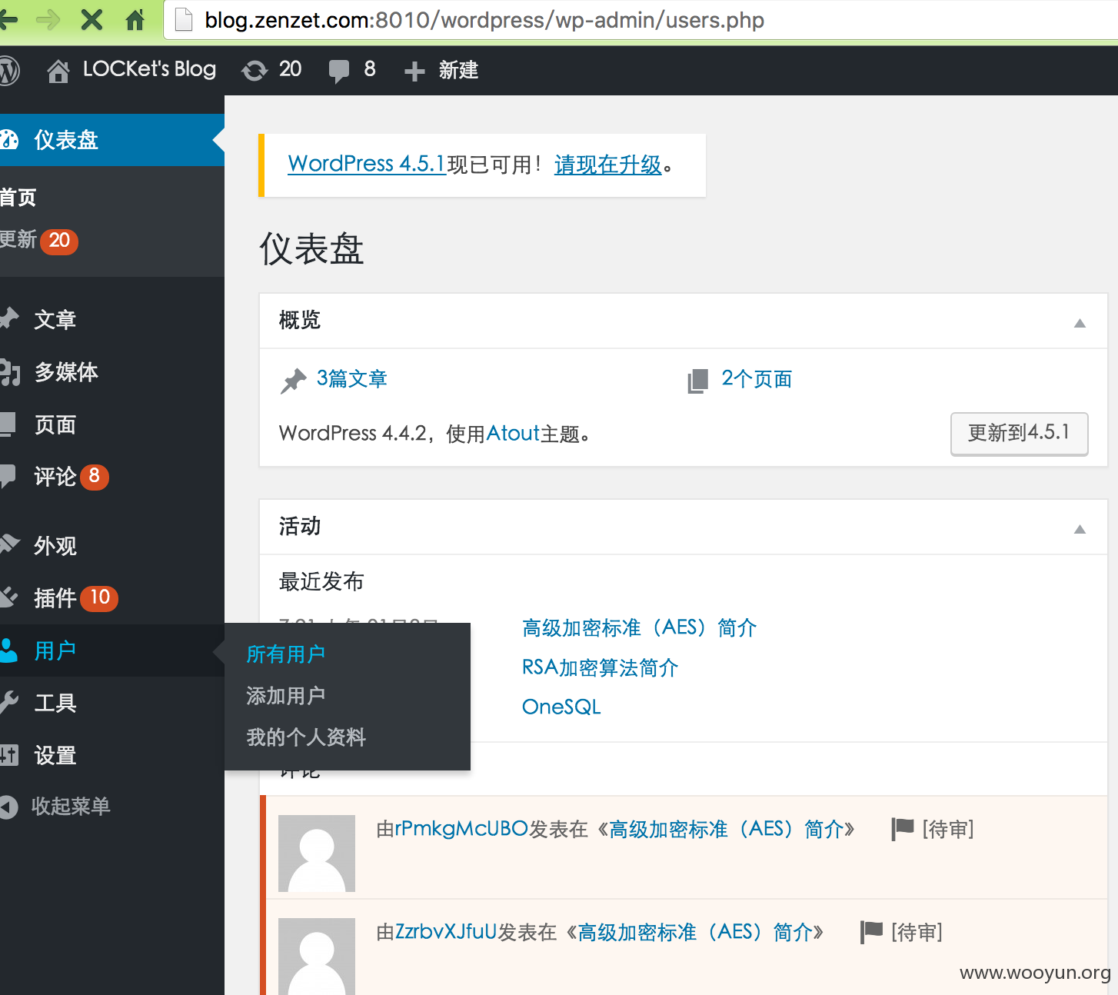Viewport: 1118px width, 995px height.
Task: Collapse the 活动 panel with its triangle
Action: tap(1080, 529)
